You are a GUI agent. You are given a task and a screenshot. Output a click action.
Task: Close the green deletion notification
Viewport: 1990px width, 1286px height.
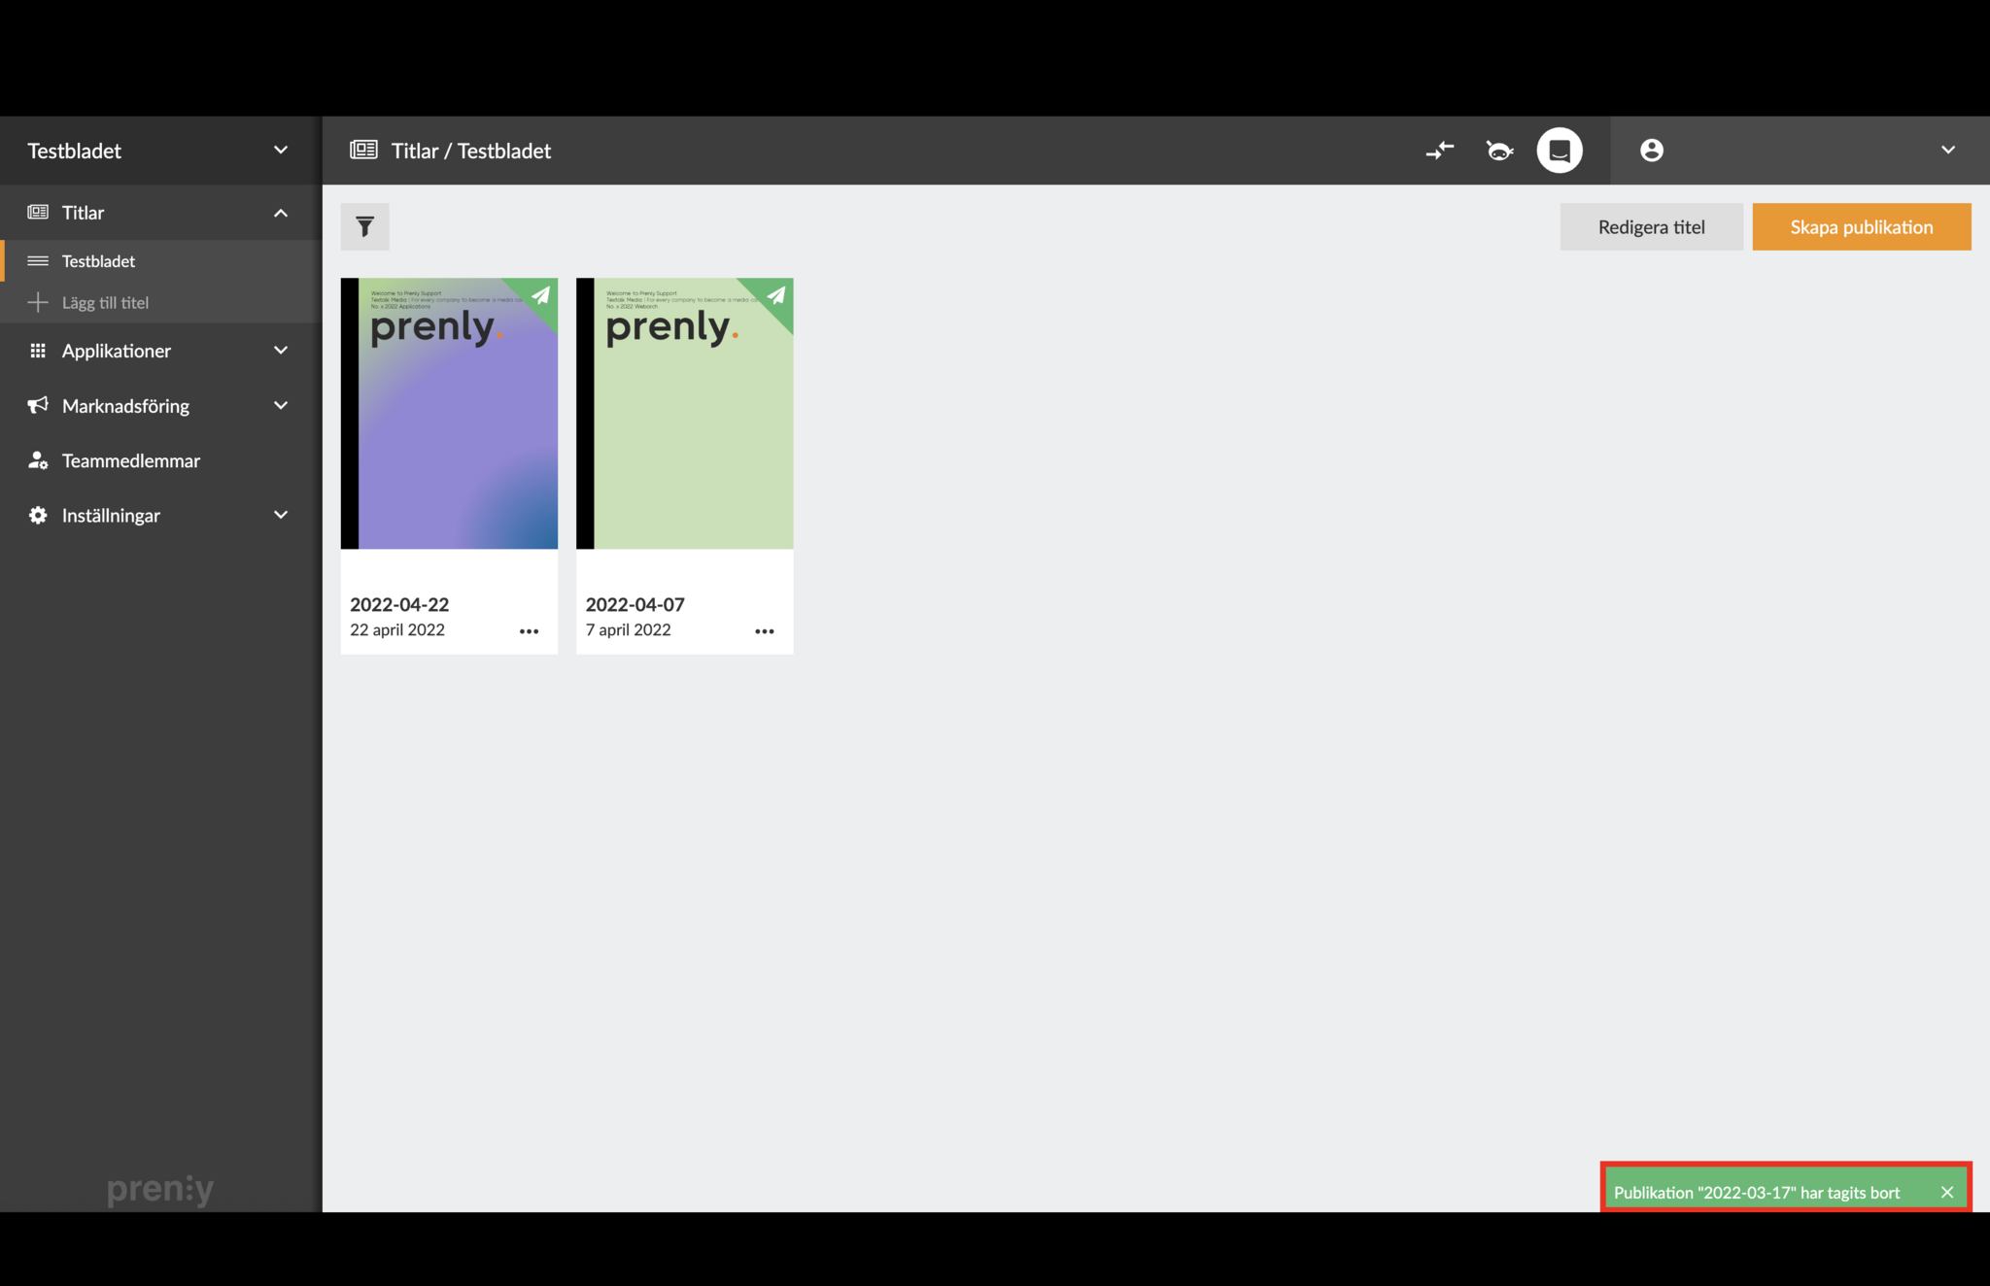pyautogui.click(x=1946, y=1192)
